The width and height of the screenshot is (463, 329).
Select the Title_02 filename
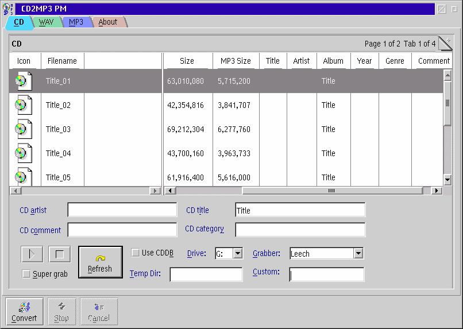pos(58,105)
